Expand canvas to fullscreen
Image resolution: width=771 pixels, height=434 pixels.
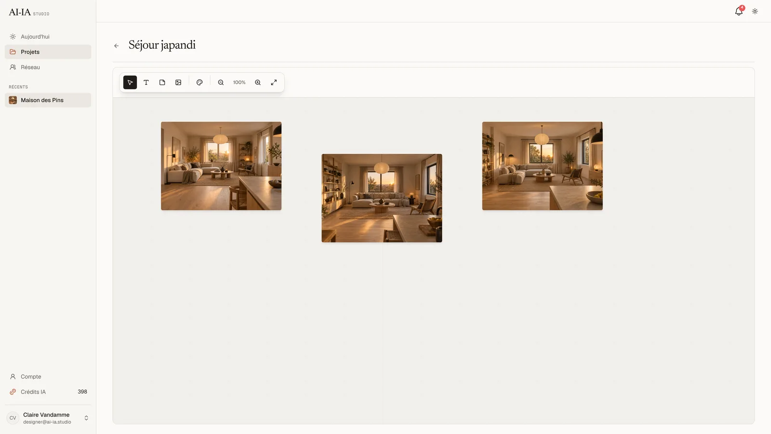[x=274, y=82]
